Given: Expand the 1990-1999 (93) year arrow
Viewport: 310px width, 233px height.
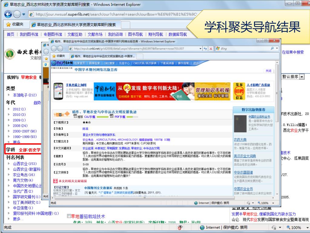Looking at the screenshot, I should 9,137.
